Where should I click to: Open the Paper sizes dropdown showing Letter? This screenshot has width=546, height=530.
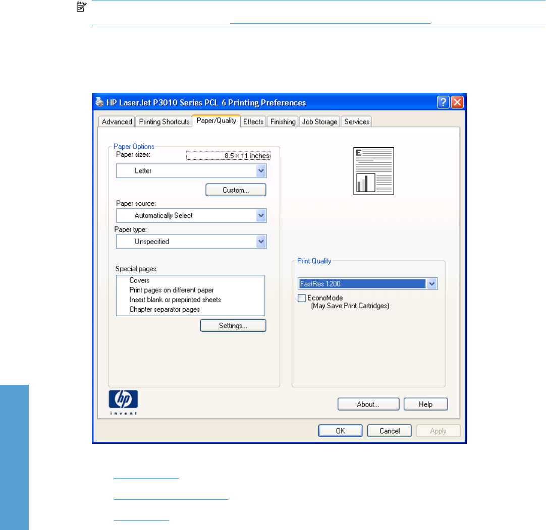[x=191, y=171]
